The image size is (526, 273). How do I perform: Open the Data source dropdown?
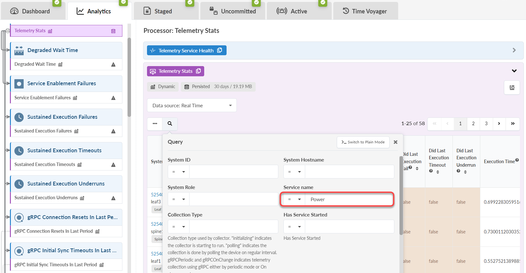point(192,105)
